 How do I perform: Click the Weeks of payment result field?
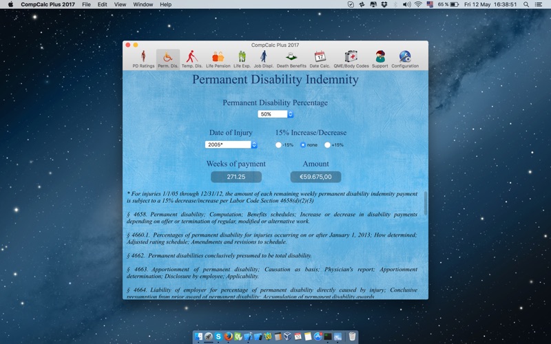coord(236,177)
